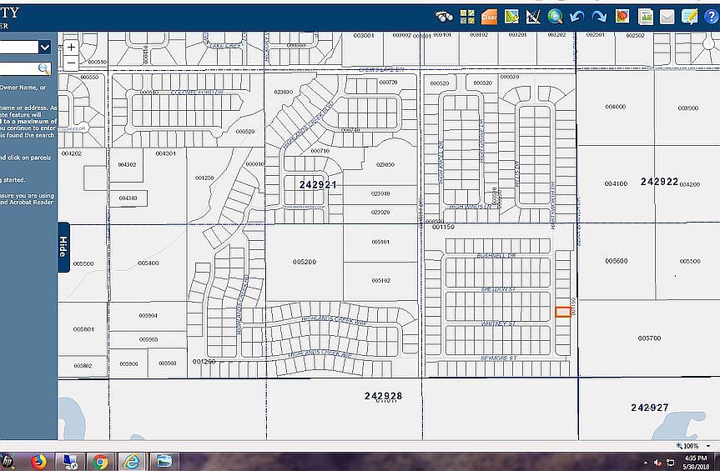Image resolution: width=720 pixels, height=471 pixels.
Task: Open the computer icon on the taskbar
Action: pos(70,461)
